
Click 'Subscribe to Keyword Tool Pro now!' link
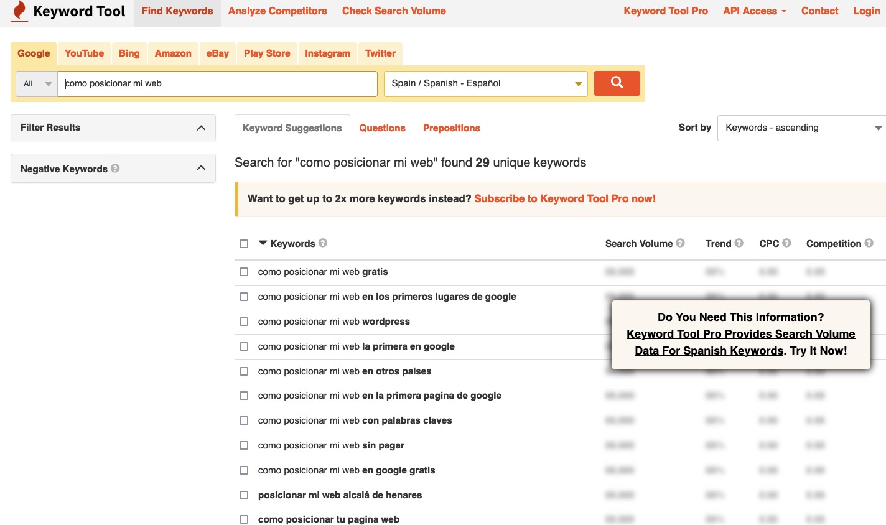[x=565, y=198]
